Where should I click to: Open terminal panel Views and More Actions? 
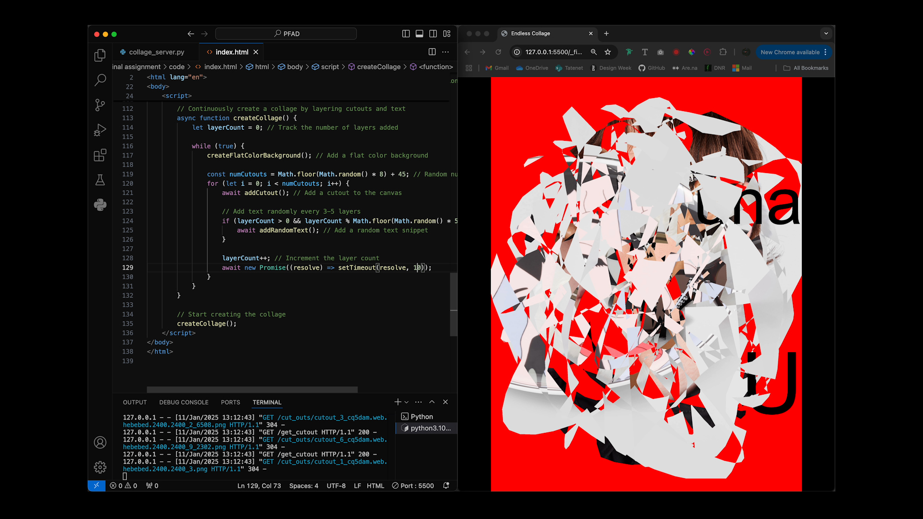(x=418, y=402)
